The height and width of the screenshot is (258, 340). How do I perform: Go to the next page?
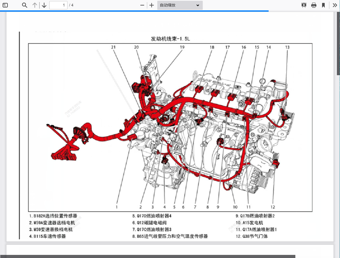tap(44, 5)
